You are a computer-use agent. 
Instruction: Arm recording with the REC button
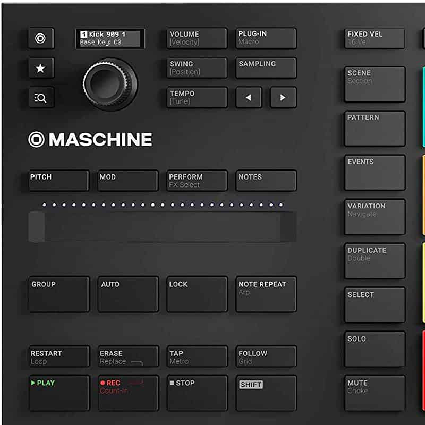coord(128,393)
